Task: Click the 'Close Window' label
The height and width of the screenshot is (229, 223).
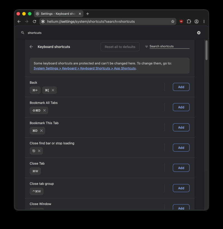Action: 40,204
